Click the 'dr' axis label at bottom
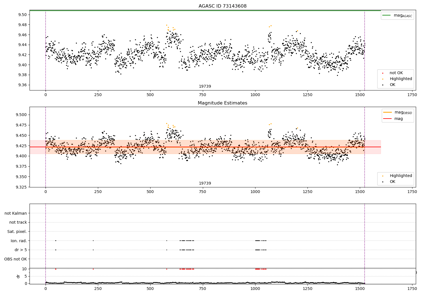Viewport: 422px width, 295px height. pos(18,276)
